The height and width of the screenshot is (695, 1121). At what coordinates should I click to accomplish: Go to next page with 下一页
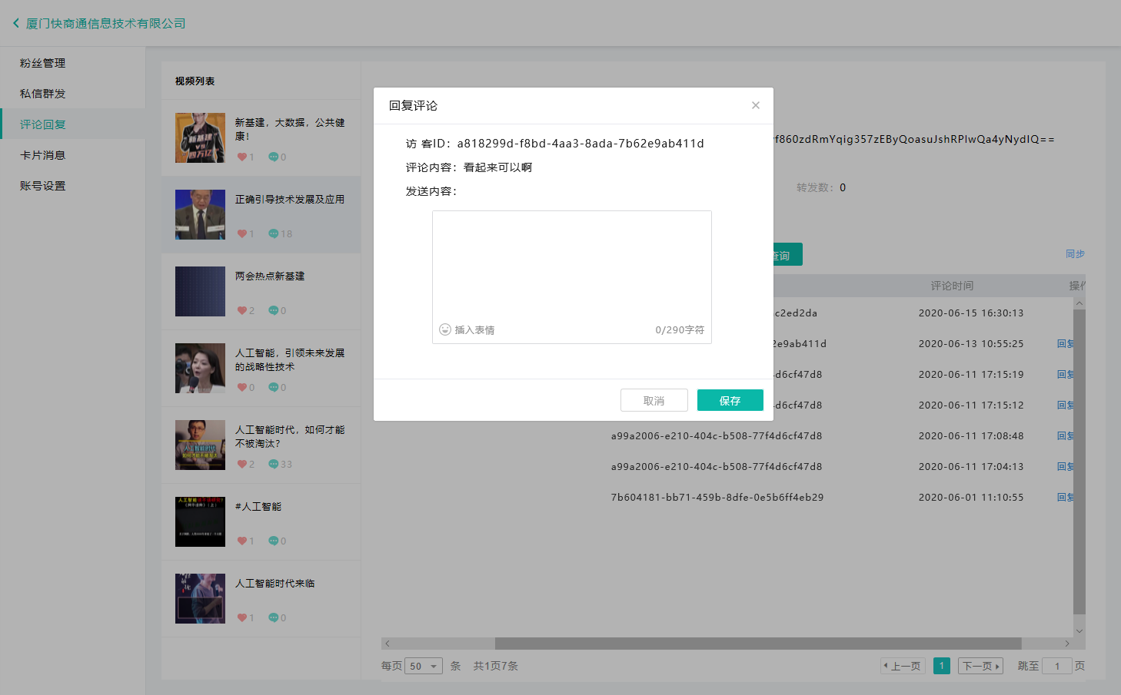(x=980, y=666)
